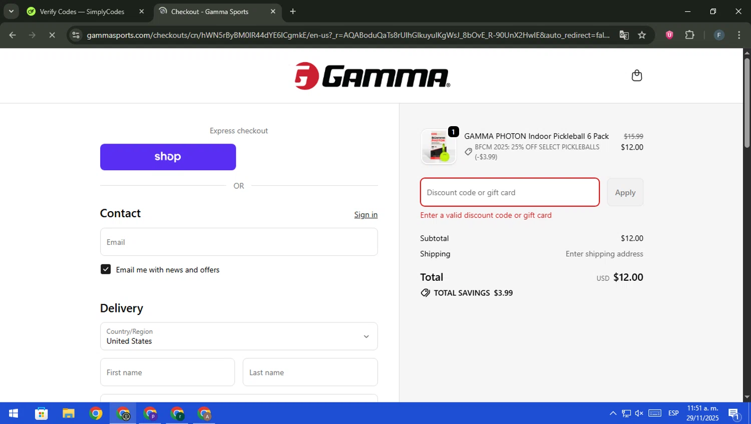Click 'GAMMA PHOTON Indoor Pickleball 6 Pack' text
751x424 pixels.
pyautogui.click(x=536, y=136)
